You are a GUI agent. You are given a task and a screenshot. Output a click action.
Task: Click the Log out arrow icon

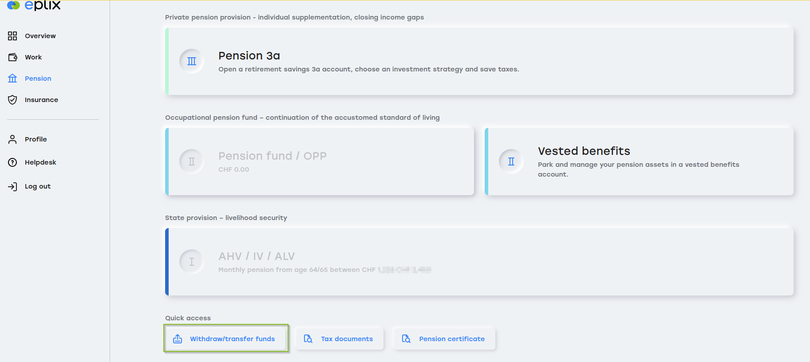tap(12, 186)
